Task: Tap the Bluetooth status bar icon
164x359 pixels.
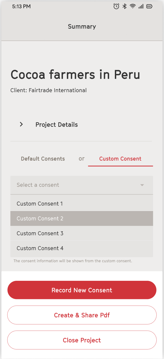Action: point(125,7)
